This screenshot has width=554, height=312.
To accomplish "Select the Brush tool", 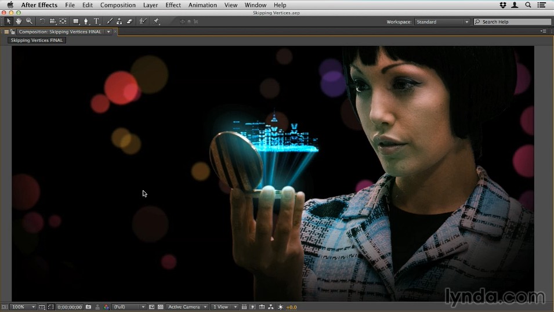I will pos(110,21).
